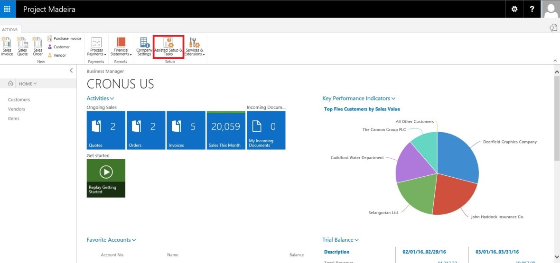Expand the Process Payments dropdown
The image size is (560, 263).
[x=97, y=46]
